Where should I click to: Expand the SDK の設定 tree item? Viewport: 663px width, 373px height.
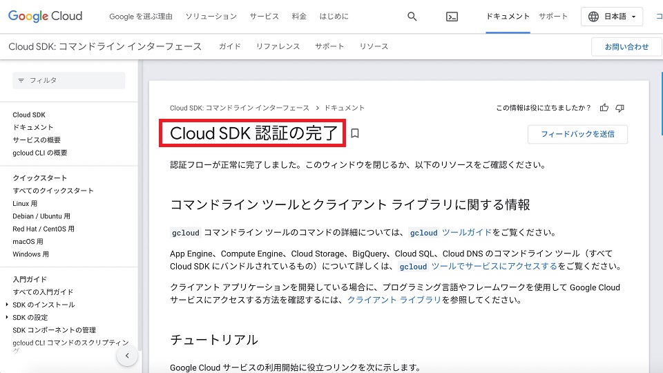pos(7,317)
